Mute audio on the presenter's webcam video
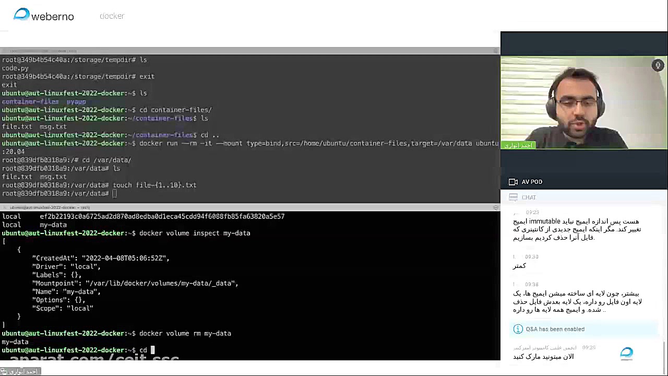Viewport: 668px width, 376px height. pos(658,65)
